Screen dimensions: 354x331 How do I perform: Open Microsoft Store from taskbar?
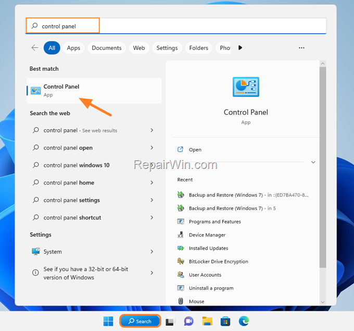pyautogui.click(x=225, y=321)
